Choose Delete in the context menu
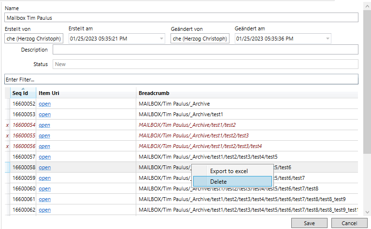 pos(232,182)
